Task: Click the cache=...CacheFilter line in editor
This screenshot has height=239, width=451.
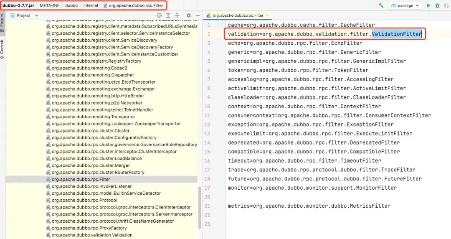Action: pos(301,25)
